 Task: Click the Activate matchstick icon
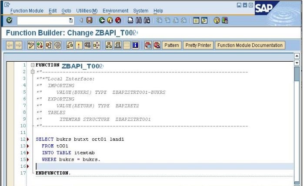[x=79, y=45]
